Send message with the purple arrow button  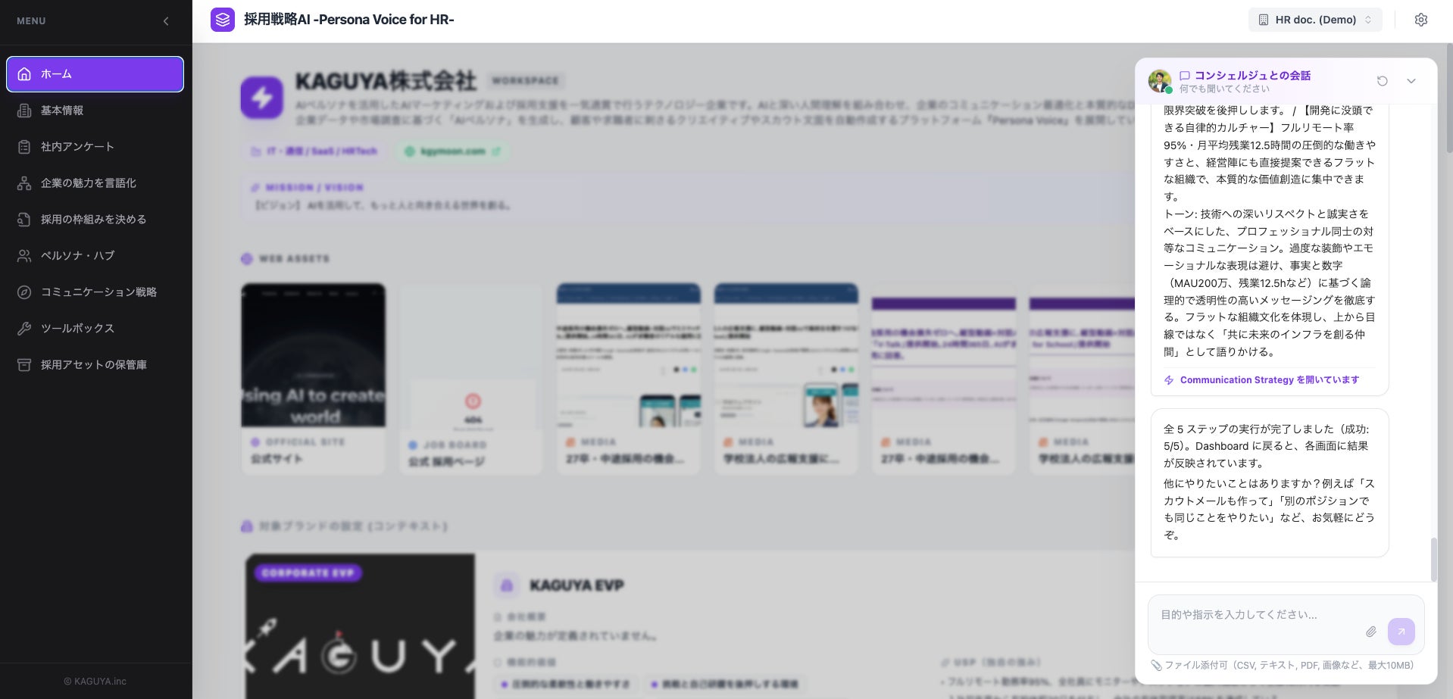pyautogui.click(x=1401, y=632)
